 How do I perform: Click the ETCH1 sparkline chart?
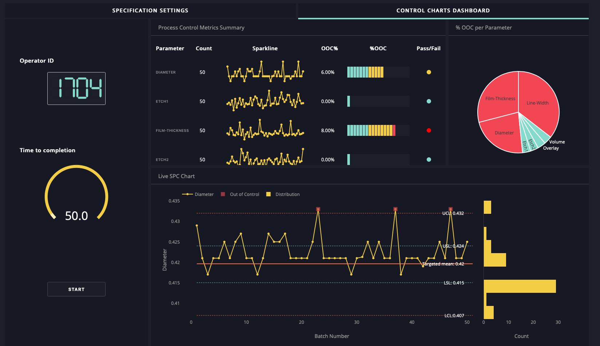(265, 101)
